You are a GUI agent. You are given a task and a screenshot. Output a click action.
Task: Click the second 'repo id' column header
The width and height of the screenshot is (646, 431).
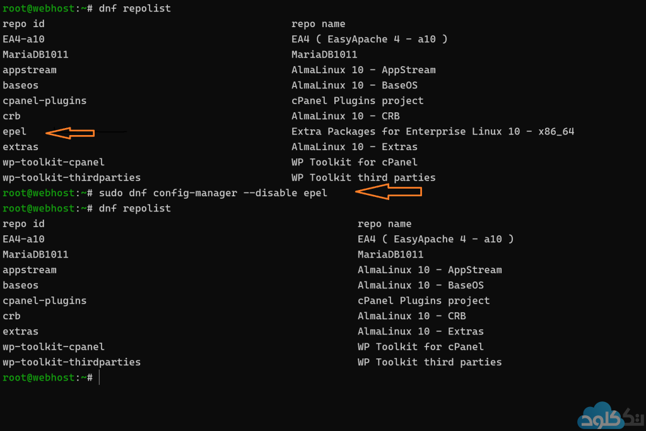coord(23,224)
